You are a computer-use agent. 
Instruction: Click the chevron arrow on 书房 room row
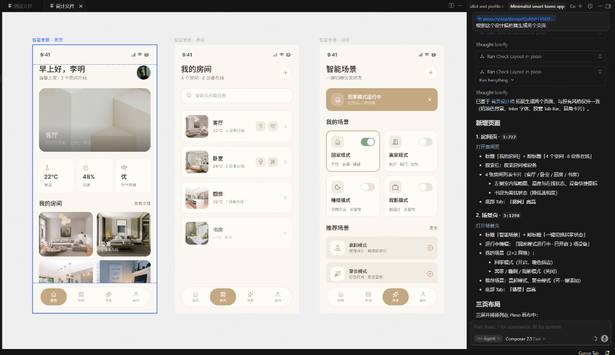285,233
